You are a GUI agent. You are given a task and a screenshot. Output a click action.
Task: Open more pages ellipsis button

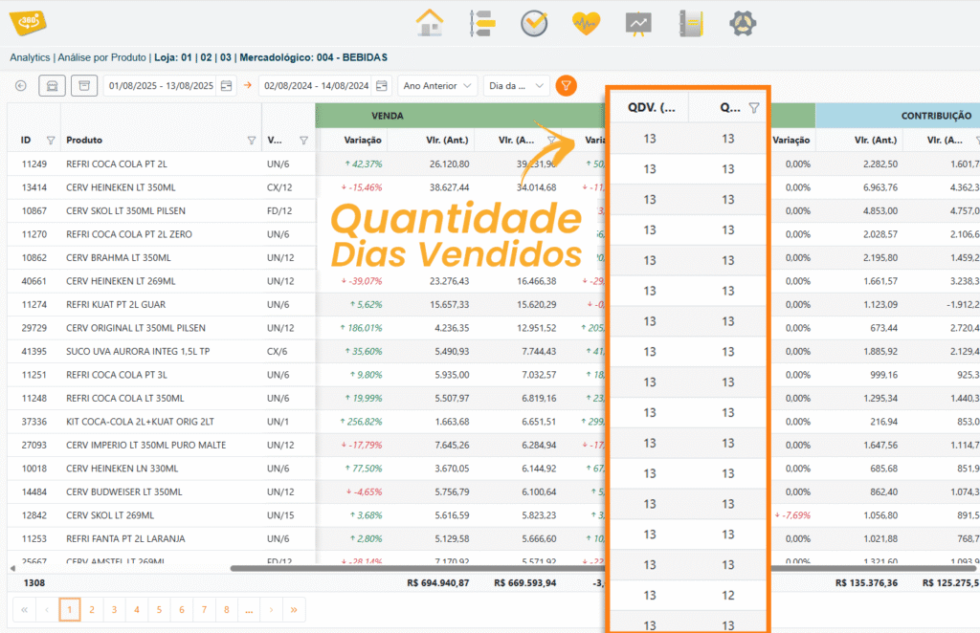pos(249,610)
